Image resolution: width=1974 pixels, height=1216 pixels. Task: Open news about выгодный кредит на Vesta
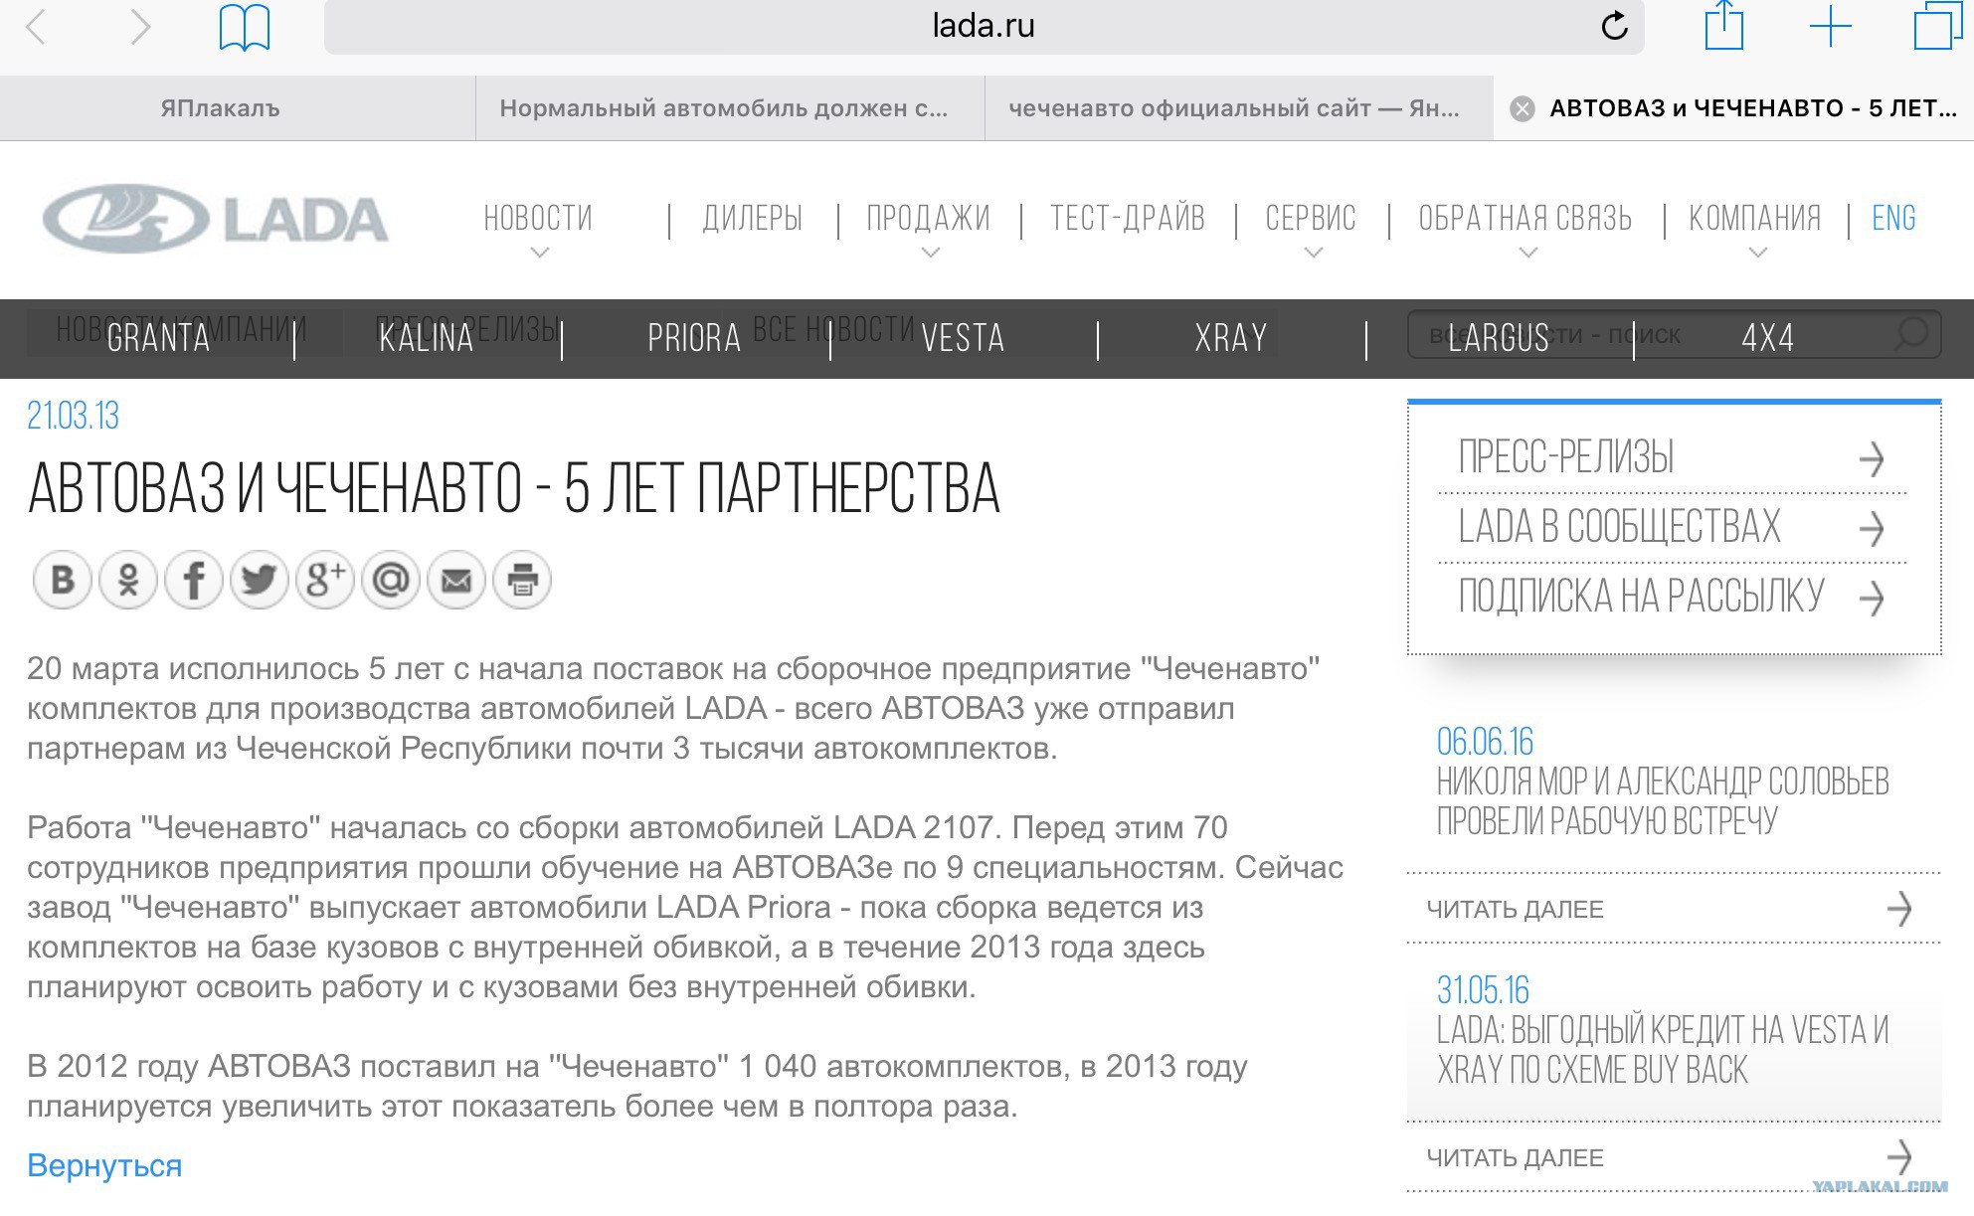pos(1663,1050)
